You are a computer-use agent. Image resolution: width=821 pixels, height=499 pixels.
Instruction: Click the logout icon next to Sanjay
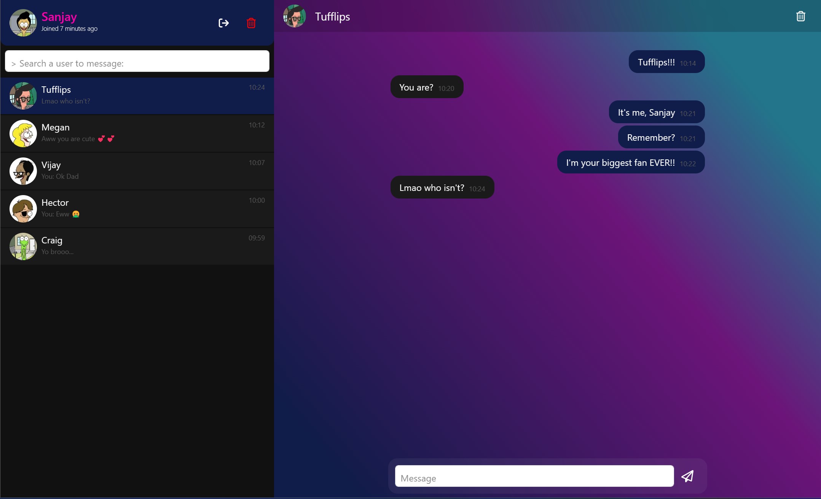pyautogui.click(x=224, y=23)
